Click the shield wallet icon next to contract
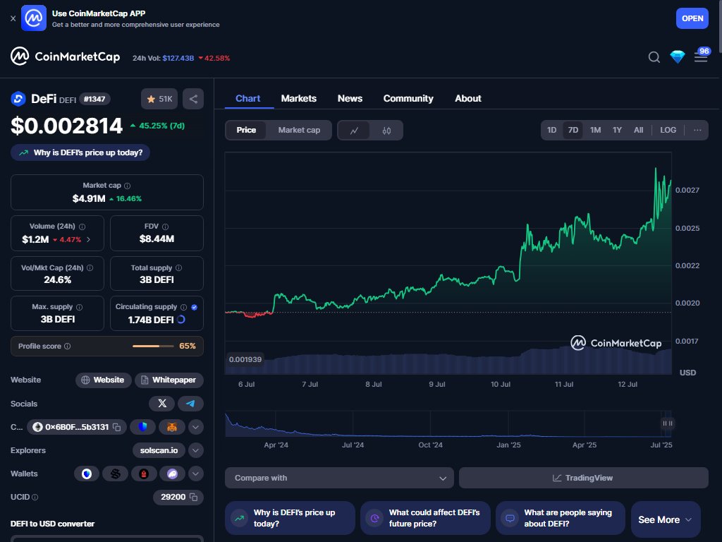The width and height of the screenshot is (722, 542). coord(142,427)
